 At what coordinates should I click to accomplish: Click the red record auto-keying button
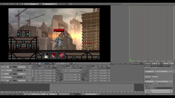tap(83, 94)
